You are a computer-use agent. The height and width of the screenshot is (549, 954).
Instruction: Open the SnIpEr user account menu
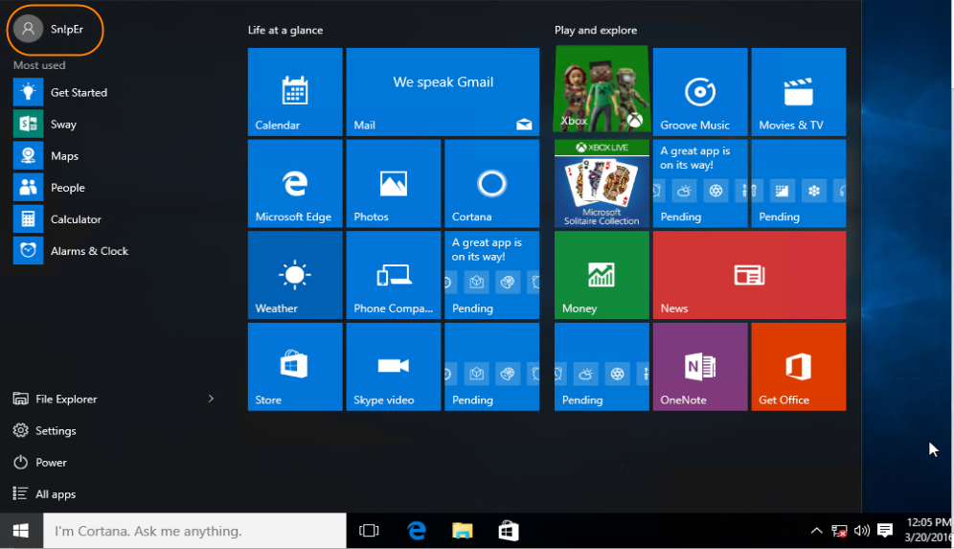click(x=55, y=29)
